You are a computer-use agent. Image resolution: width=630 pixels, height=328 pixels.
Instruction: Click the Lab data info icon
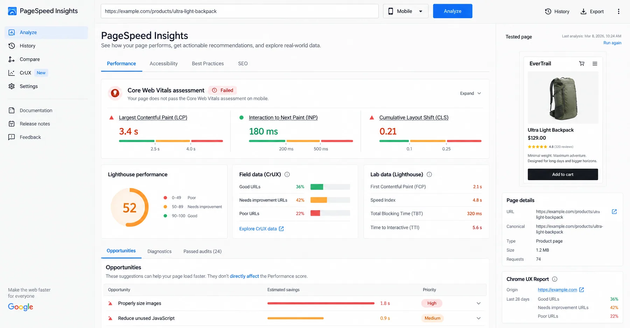[429, 174]
